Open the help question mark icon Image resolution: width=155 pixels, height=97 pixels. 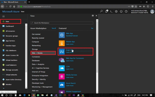pyautogui.click(x=126, y=12)
